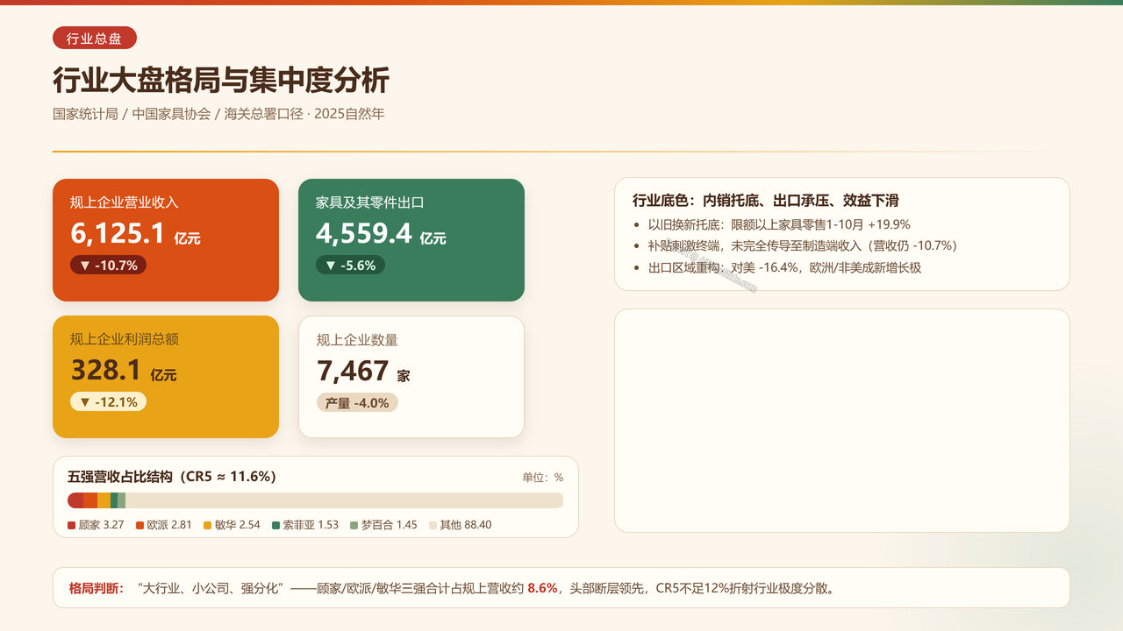Click the 欧派 2.81 legend swatch
This screenshot has width=1123, height=631.
139,525
